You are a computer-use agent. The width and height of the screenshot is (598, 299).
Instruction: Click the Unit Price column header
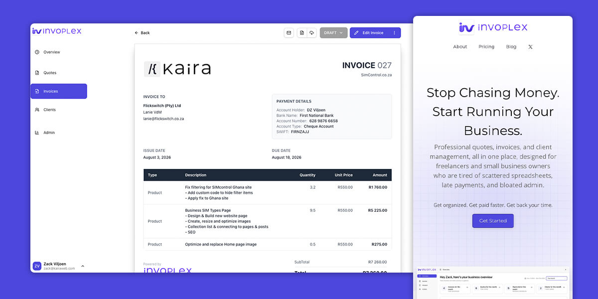[343, 175]
